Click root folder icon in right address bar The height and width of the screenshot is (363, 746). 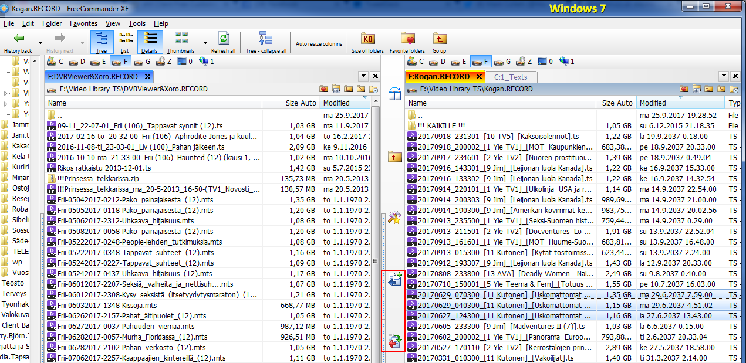721,89
